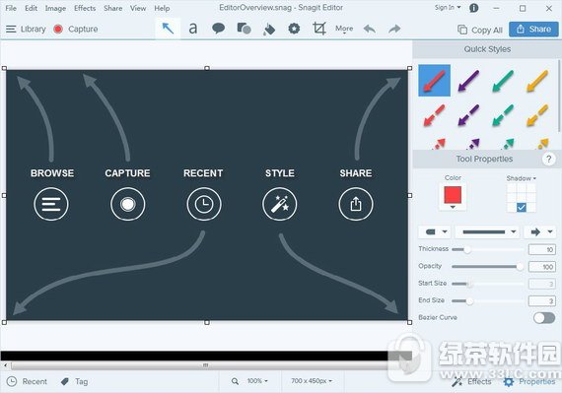Toggle the Bezier Curve switch
The image size is (562, 393).
coord(544,318)
